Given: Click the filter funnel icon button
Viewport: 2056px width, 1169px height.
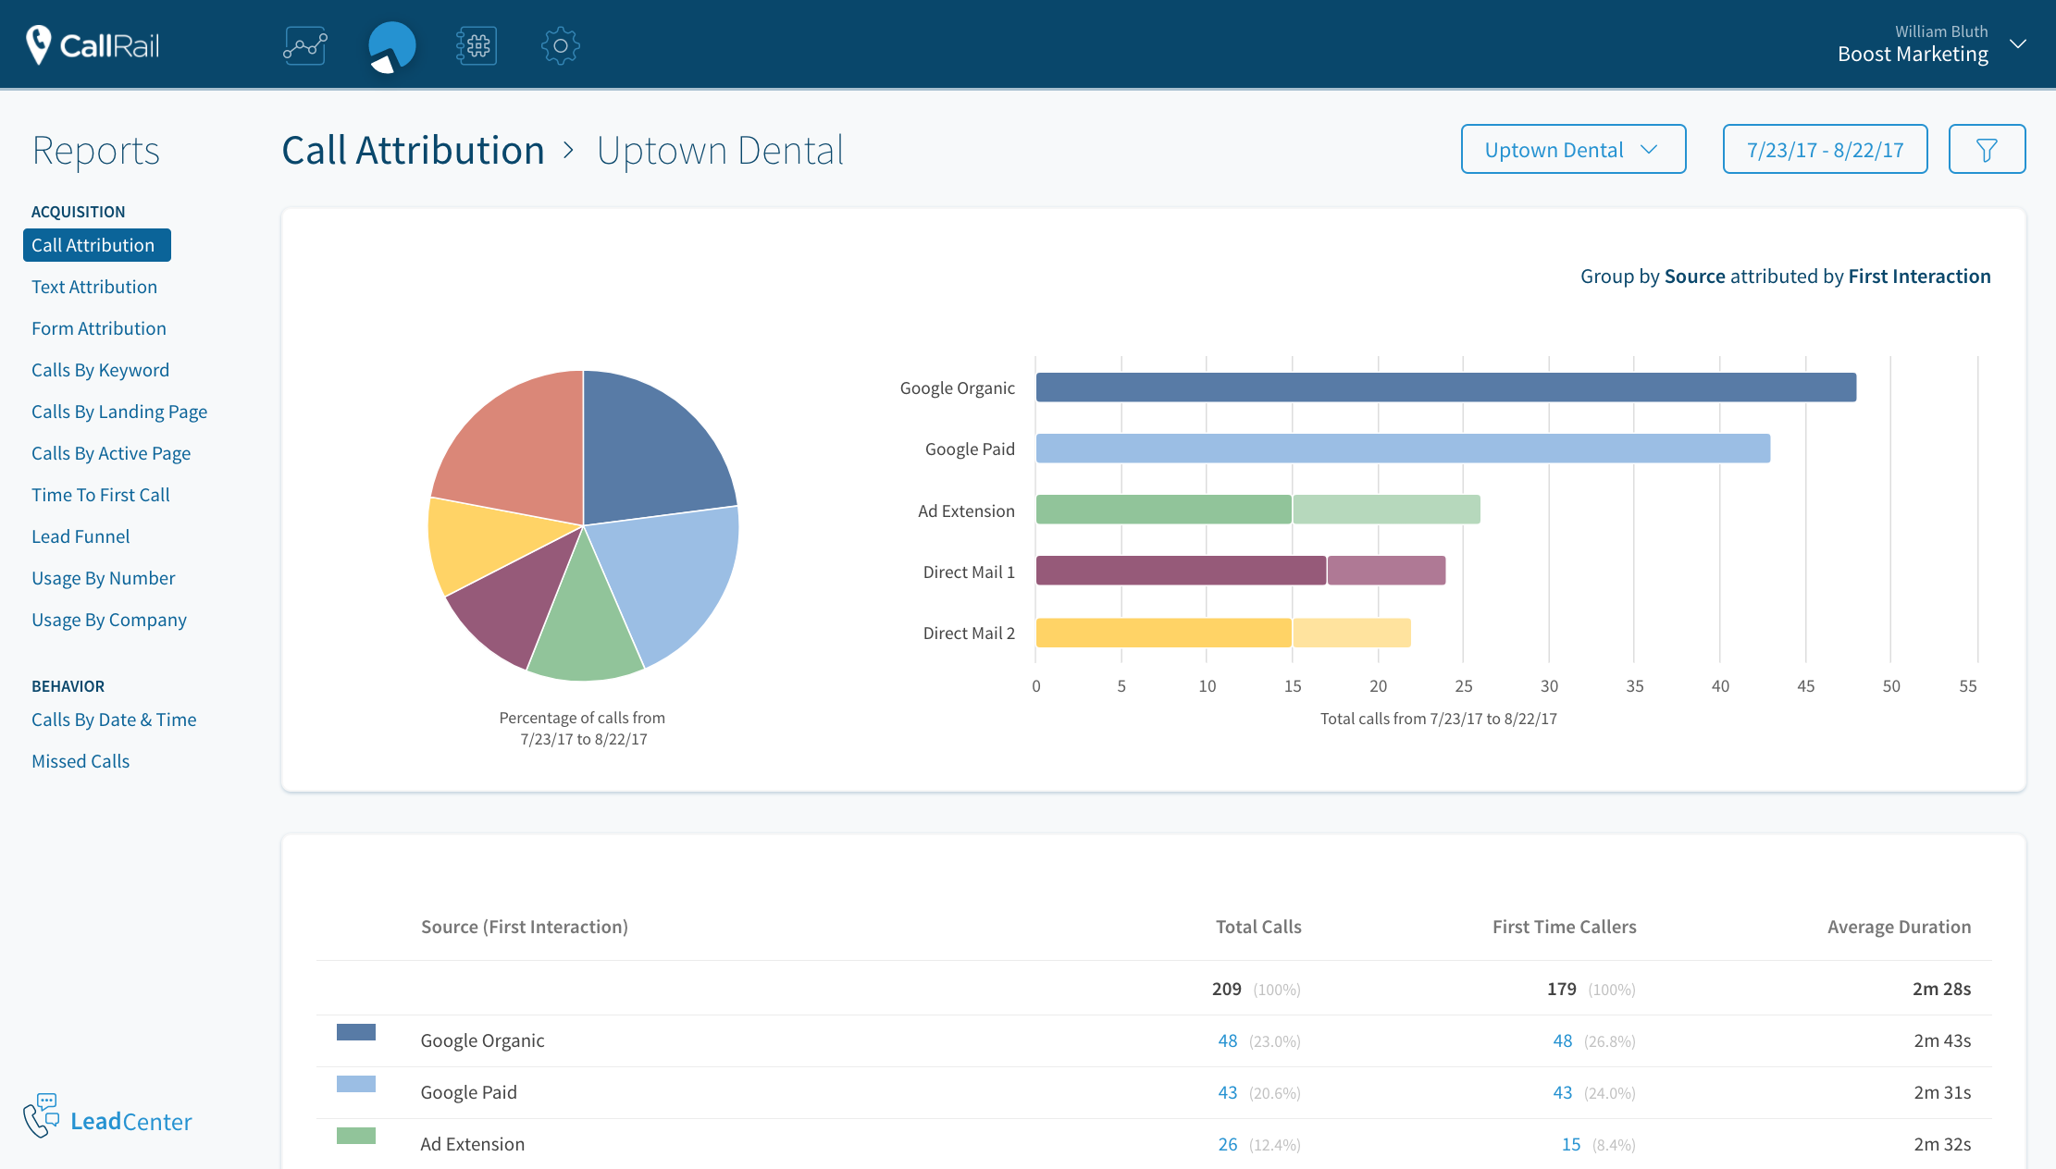Looking at the screenshot, I should (1986, 150).
